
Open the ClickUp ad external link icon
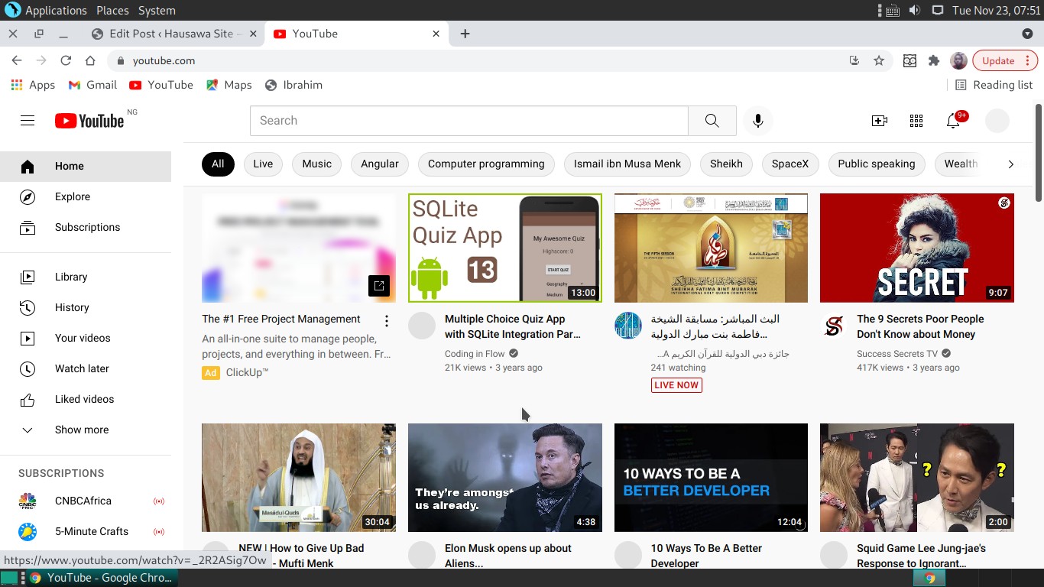click(379, 286)
